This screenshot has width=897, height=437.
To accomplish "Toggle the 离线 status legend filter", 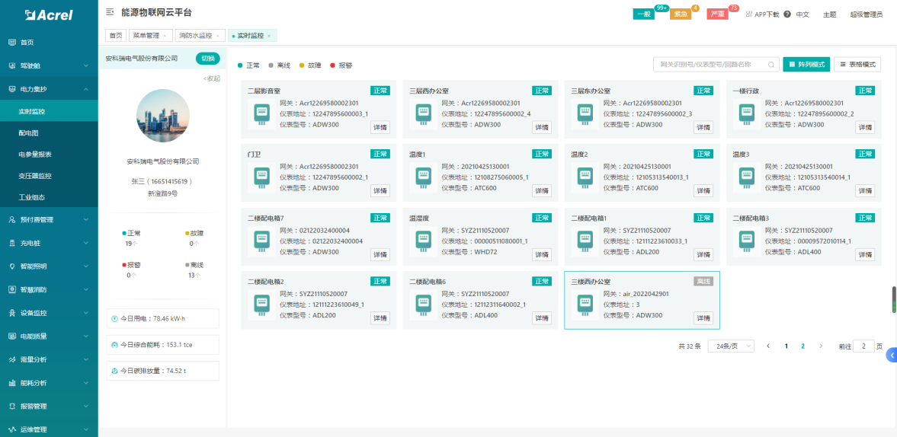I will pyautogui.click(x=282, y=65).
